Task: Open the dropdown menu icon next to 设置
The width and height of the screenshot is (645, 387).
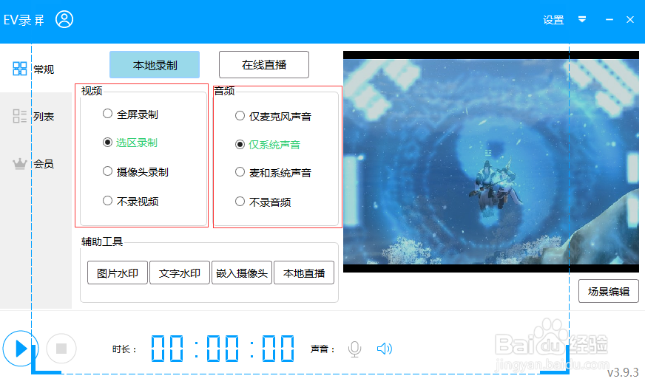Action: 581,19
